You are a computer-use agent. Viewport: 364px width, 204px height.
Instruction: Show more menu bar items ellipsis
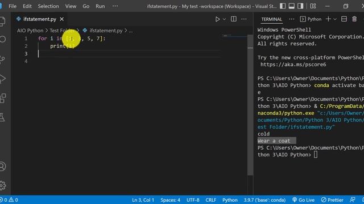tap(115, 6)
